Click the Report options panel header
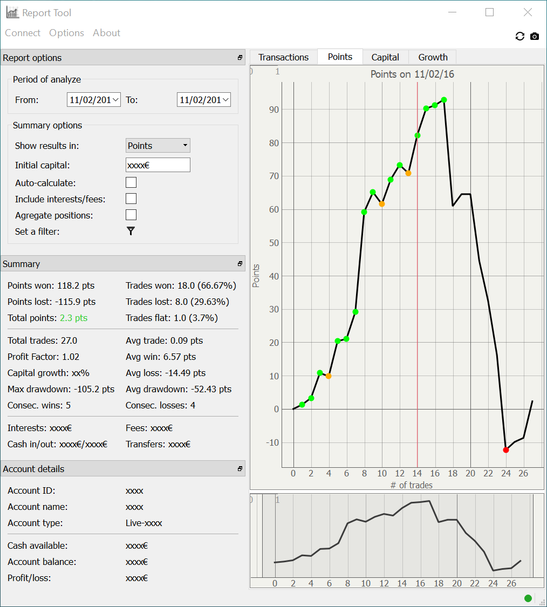This screenshot has height=607, width=547. pos(123,58)
